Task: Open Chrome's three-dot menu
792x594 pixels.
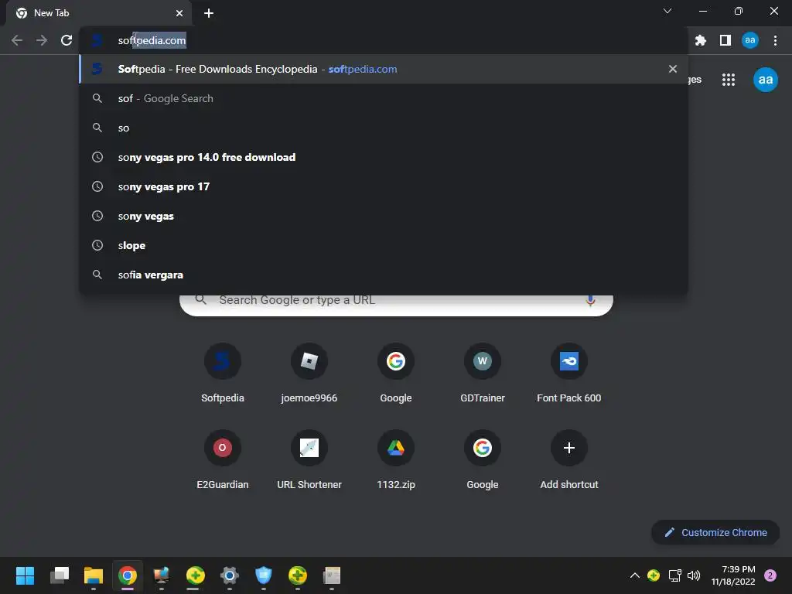Action: [775, 40]
